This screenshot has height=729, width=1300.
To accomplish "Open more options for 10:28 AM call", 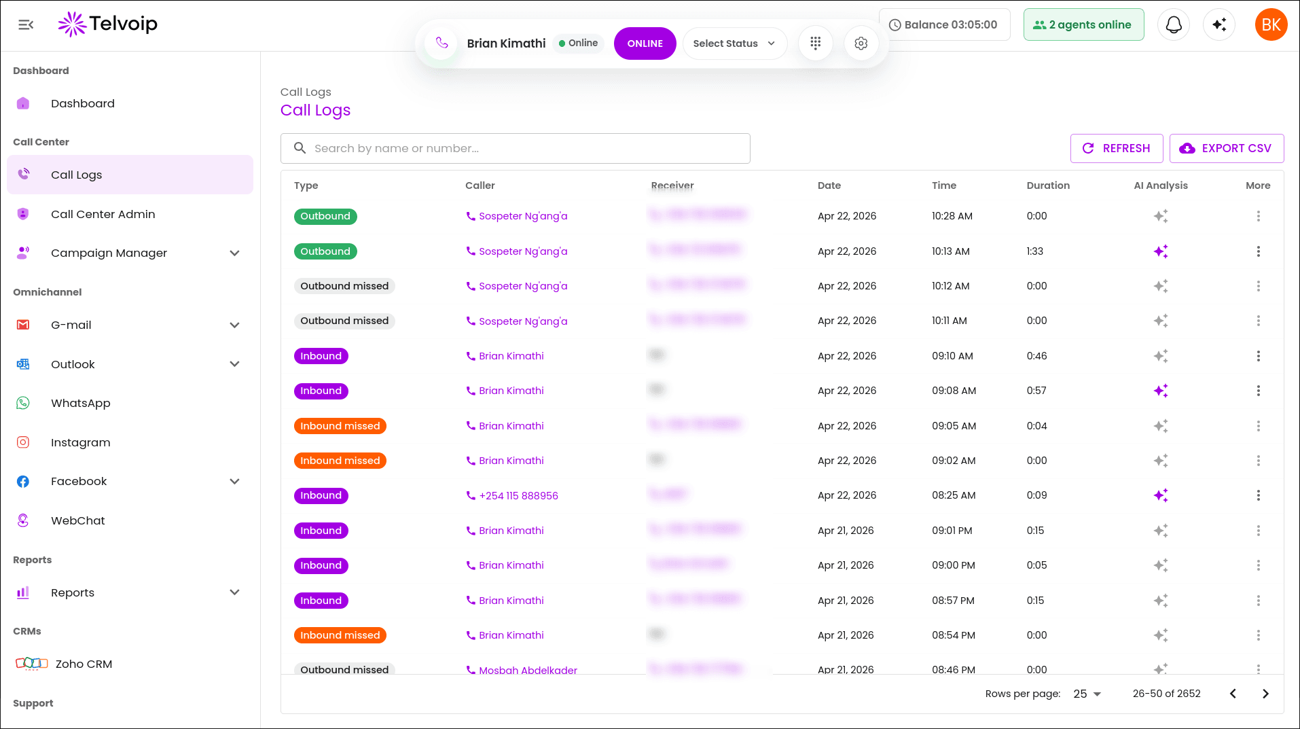I will (1258, 216).
